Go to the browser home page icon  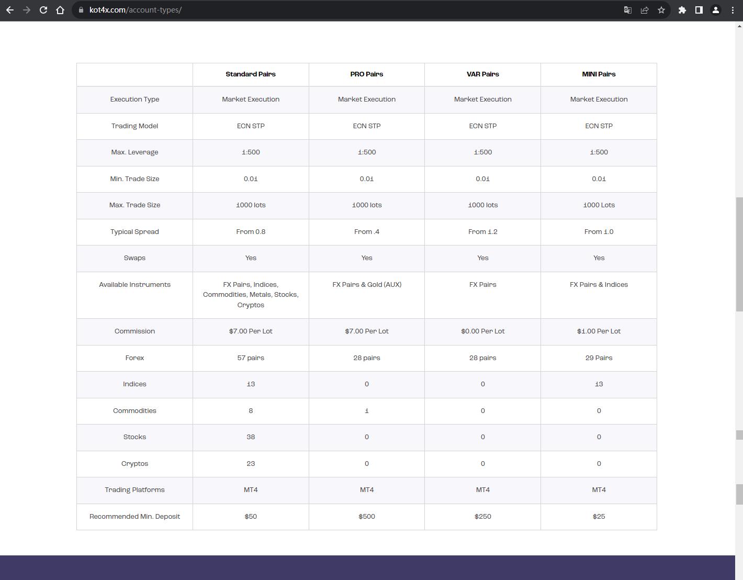click(60, 10)
